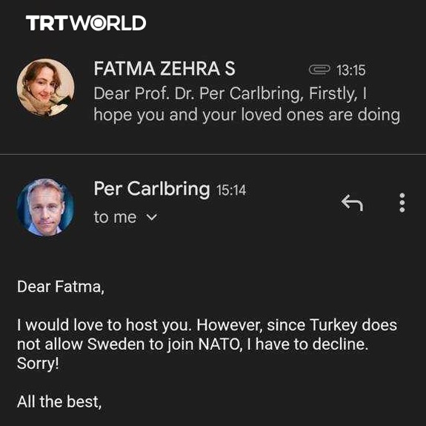
Task: Click the "Sorry!" text
Action: [38, 364]
